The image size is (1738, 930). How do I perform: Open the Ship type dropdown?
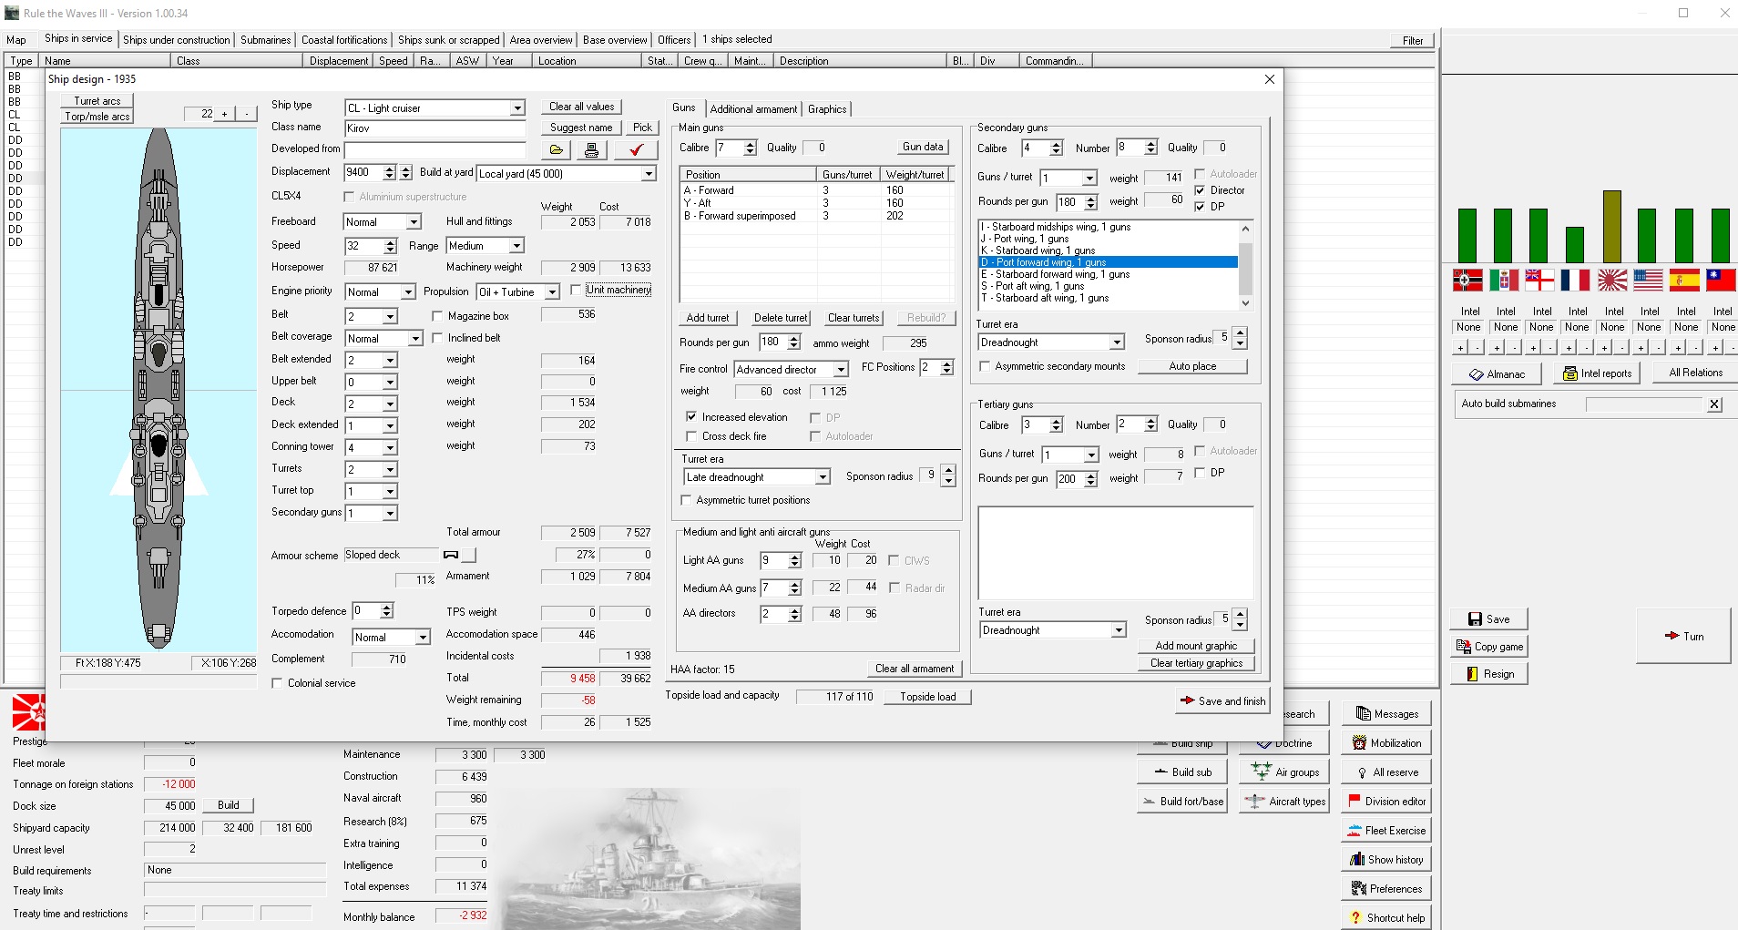coord(517,108)
